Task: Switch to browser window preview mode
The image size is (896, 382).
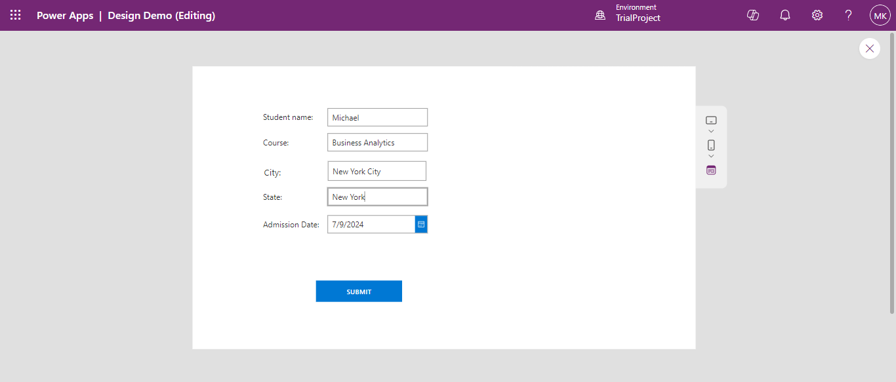Action: (711, 170)
